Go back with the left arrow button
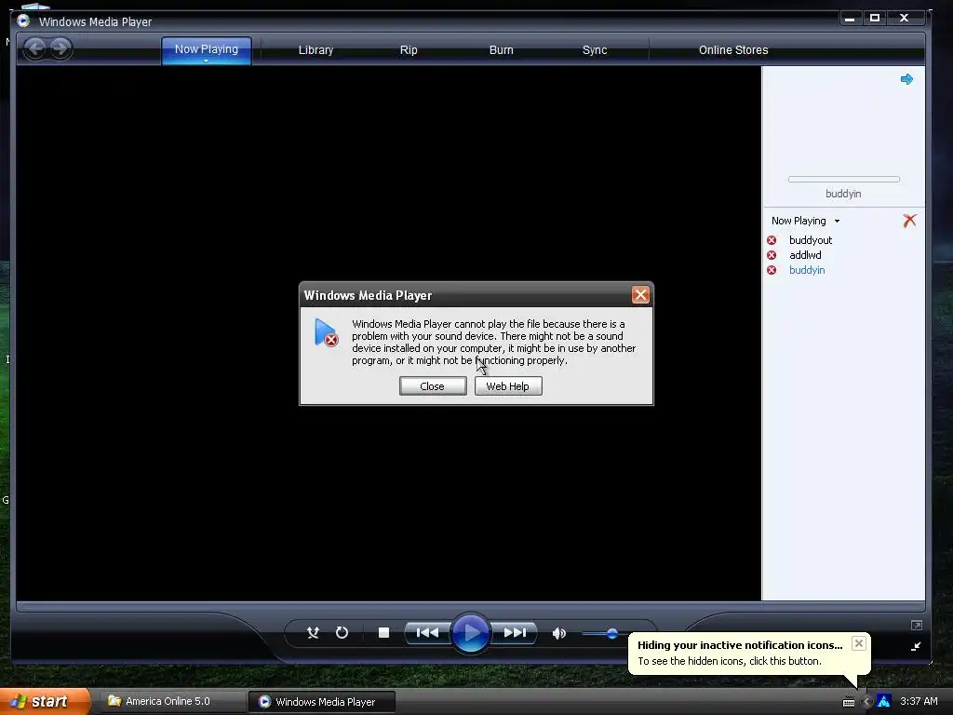953x715 pixels. [35, 48]
